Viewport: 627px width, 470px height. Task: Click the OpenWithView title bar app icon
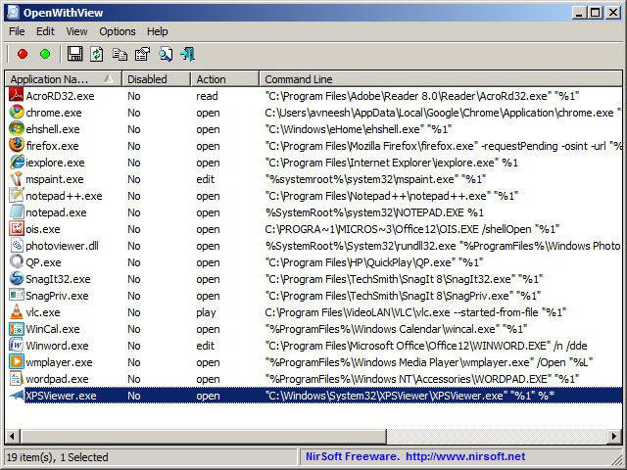(x=13, y=13)
